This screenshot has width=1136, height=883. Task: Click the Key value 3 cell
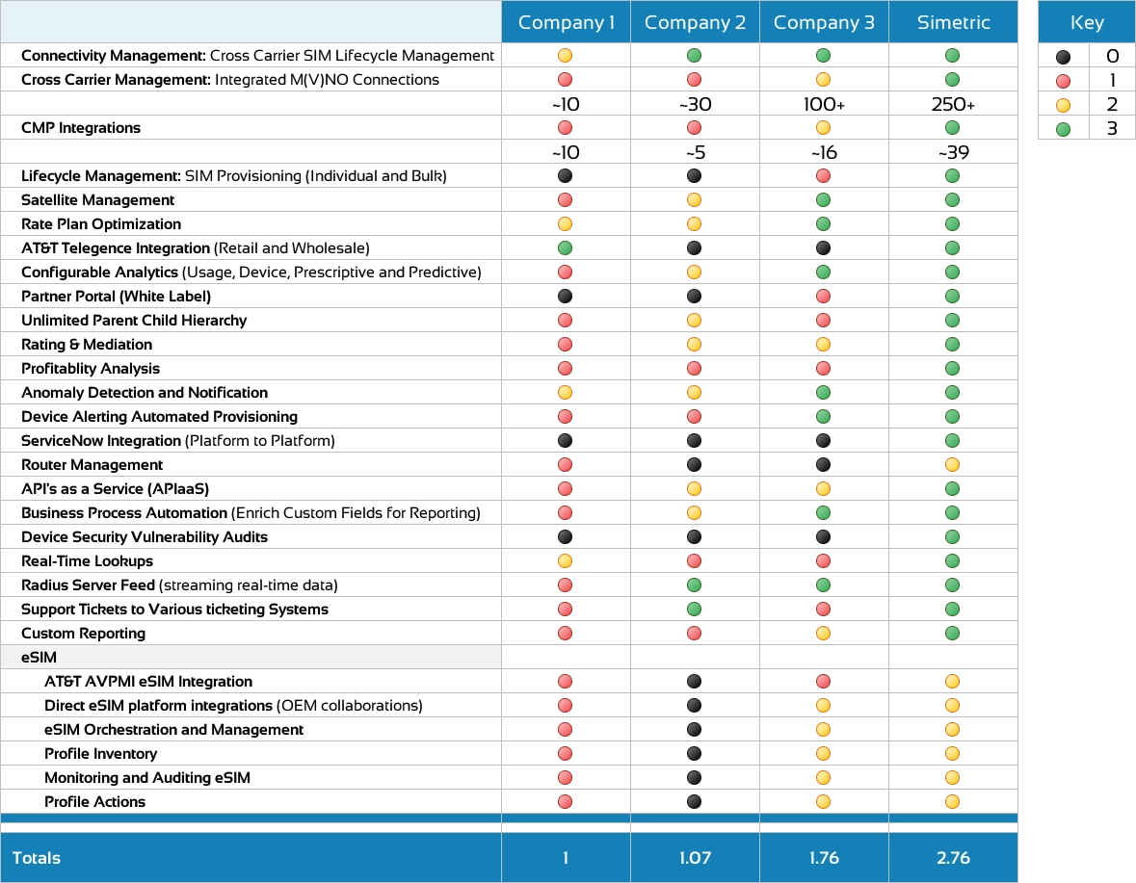[1112, 129]
